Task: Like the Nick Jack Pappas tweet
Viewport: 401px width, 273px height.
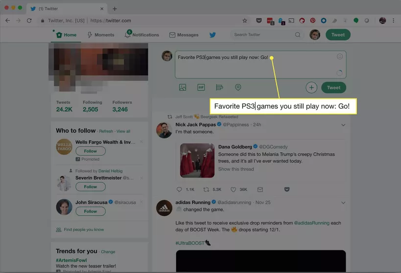Action: 233,189
